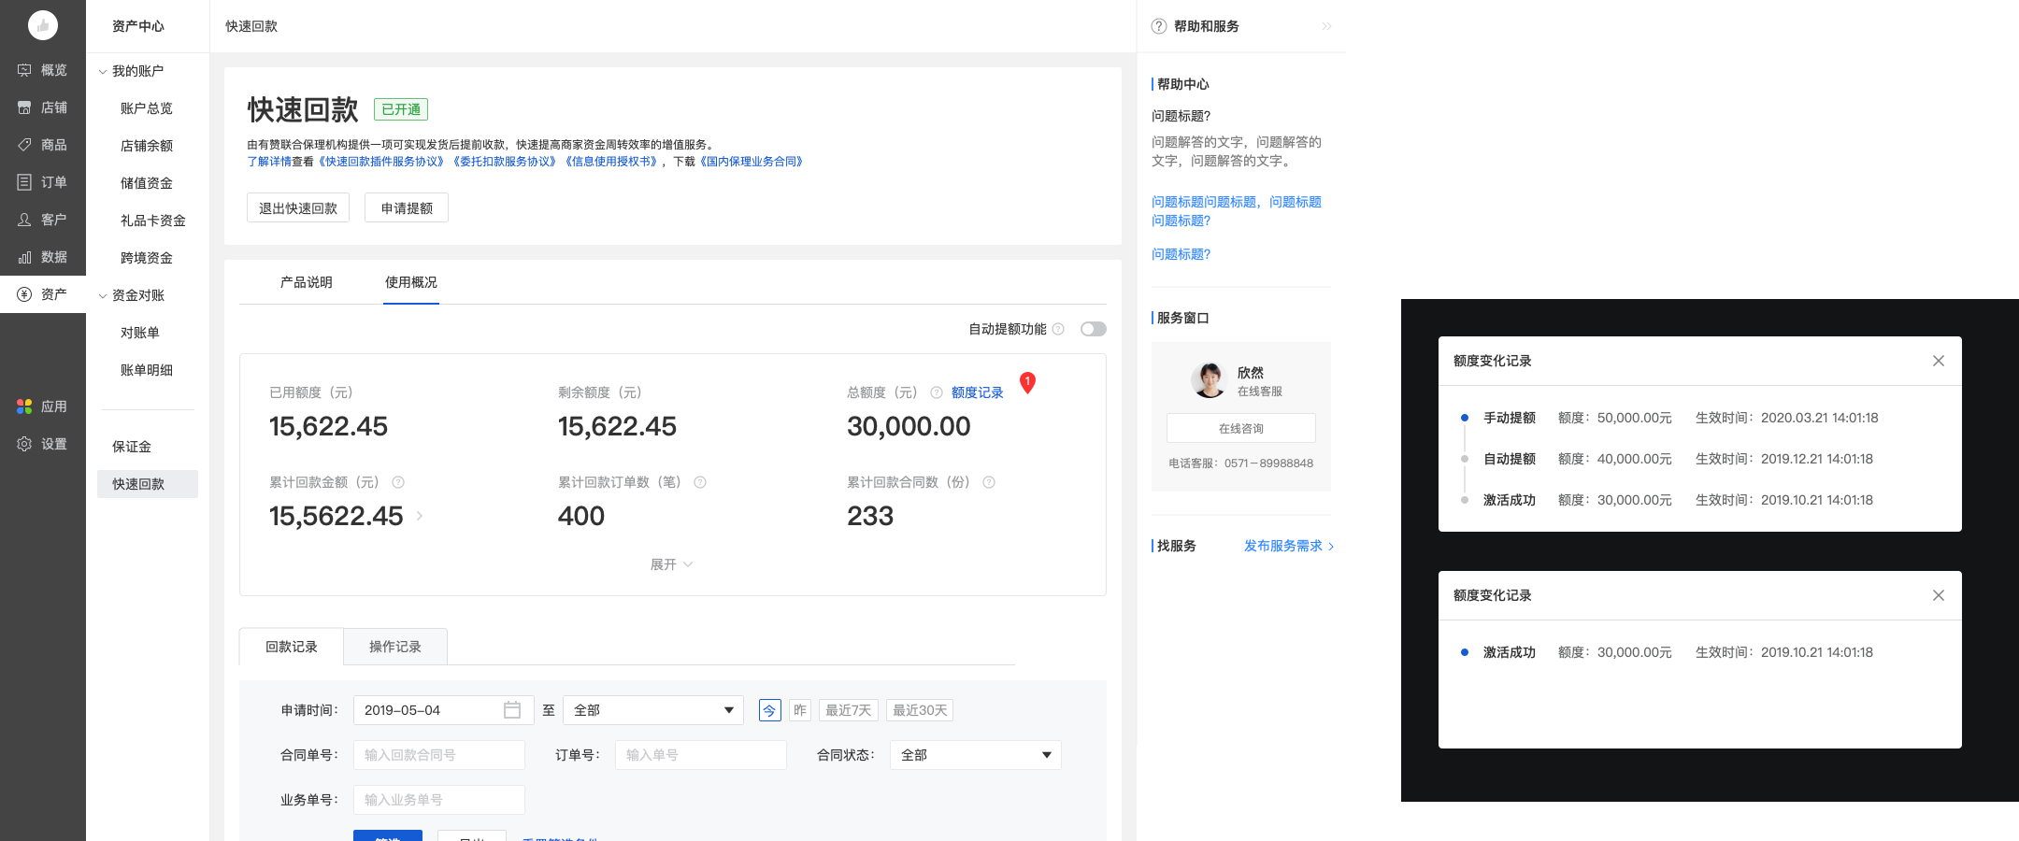This screenshot has width=2019, height=841.
Task: Click the 概览 overview sidebar icon
Action: (24, 70)
